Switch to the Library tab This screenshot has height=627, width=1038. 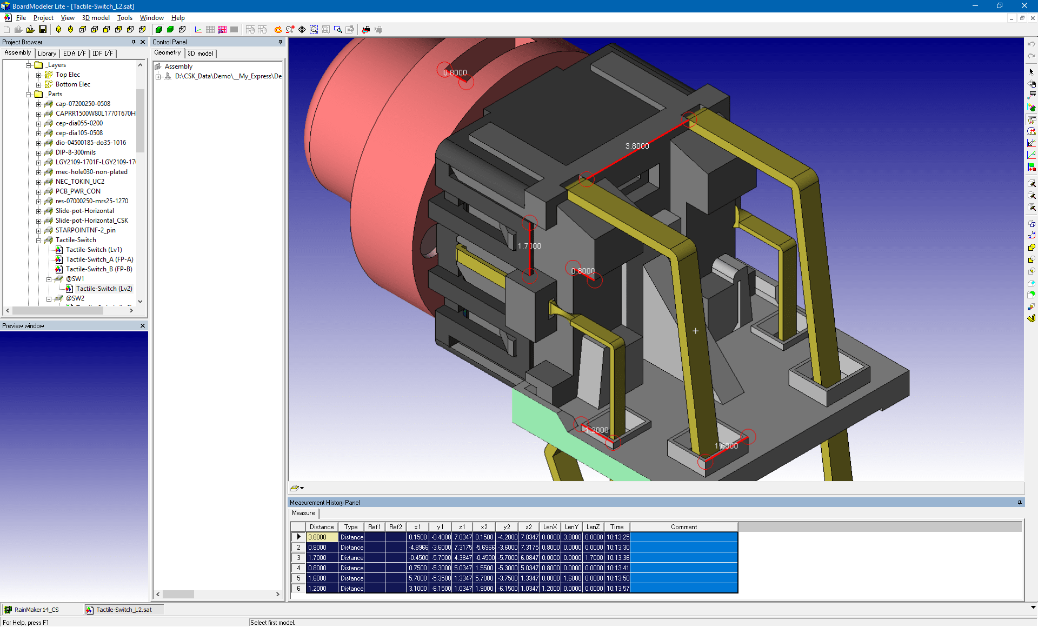coord(47,53)
